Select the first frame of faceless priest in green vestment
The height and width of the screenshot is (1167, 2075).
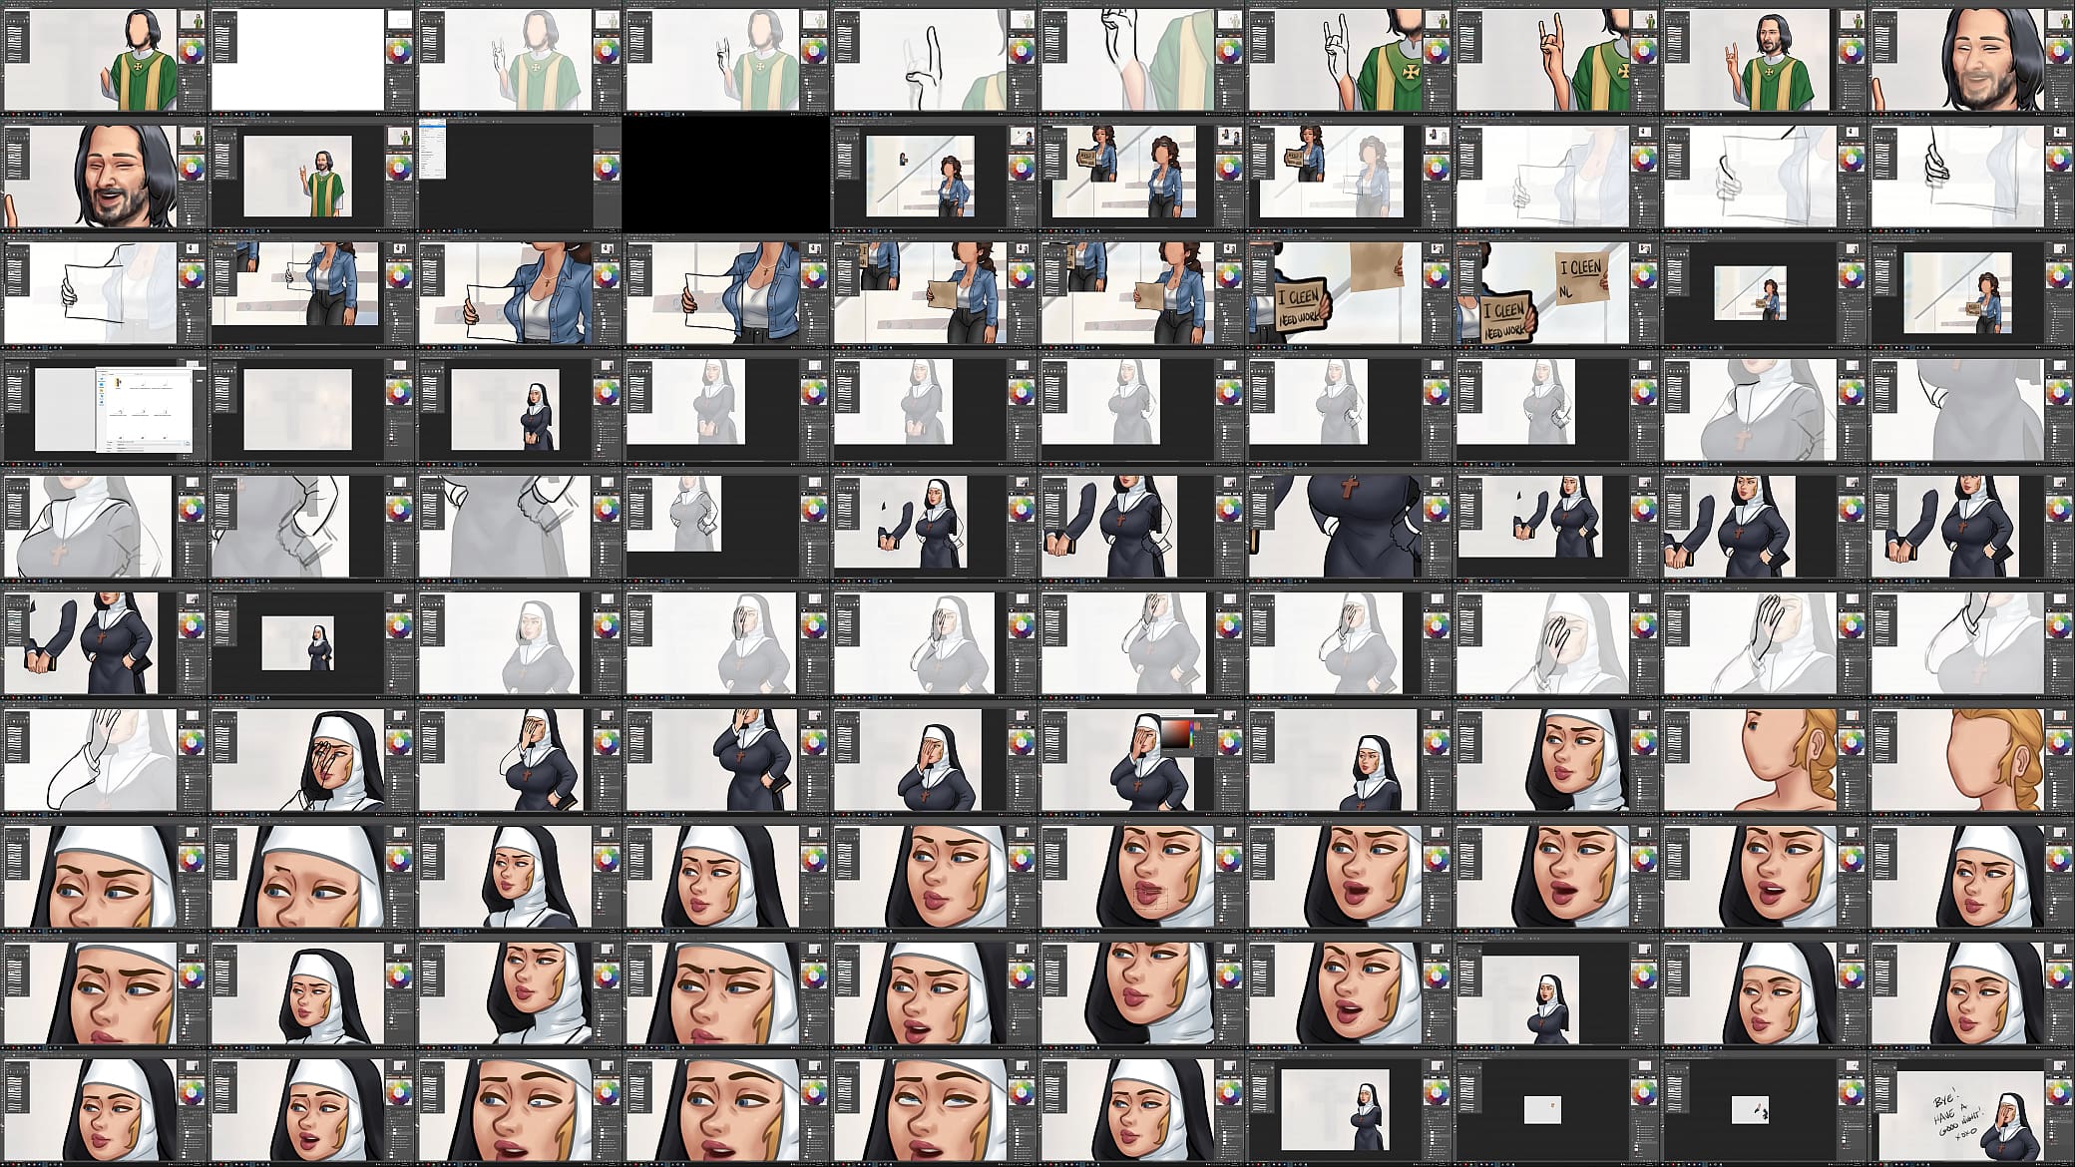click(x=103, y=58)
